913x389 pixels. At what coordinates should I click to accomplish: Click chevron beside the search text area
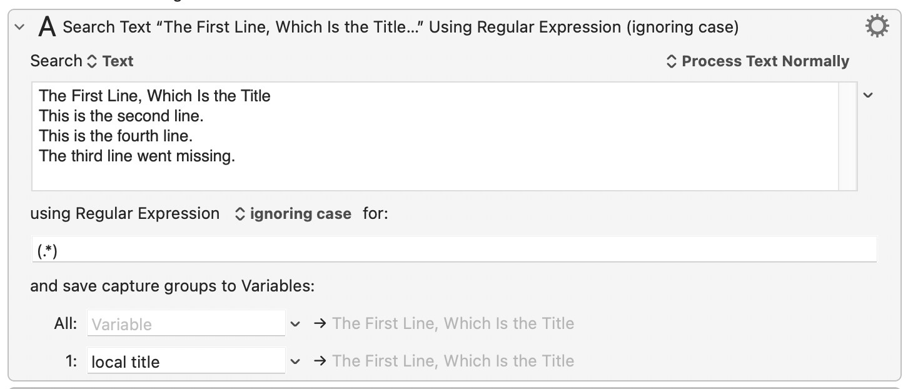click(868, 95)
